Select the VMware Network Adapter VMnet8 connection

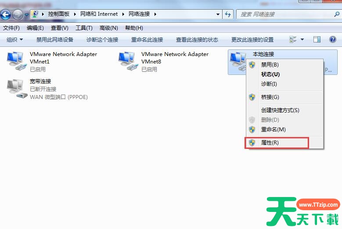pyautogui.click(x=164, y=62)
